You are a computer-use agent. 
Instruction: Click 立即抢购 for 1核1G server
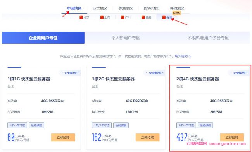[x=63, y=137]
